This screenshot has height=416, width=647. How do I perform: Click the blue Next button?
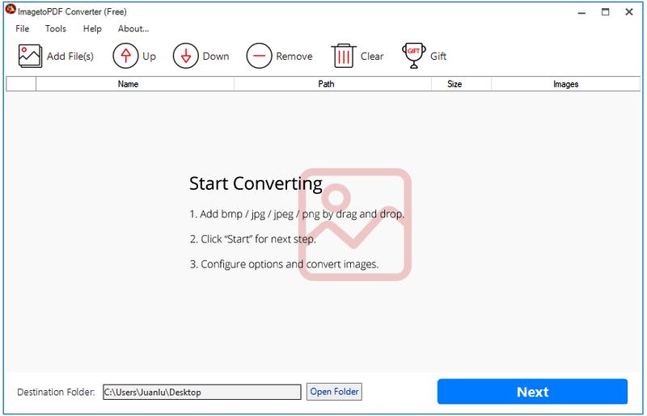click(x=532, y=392)
